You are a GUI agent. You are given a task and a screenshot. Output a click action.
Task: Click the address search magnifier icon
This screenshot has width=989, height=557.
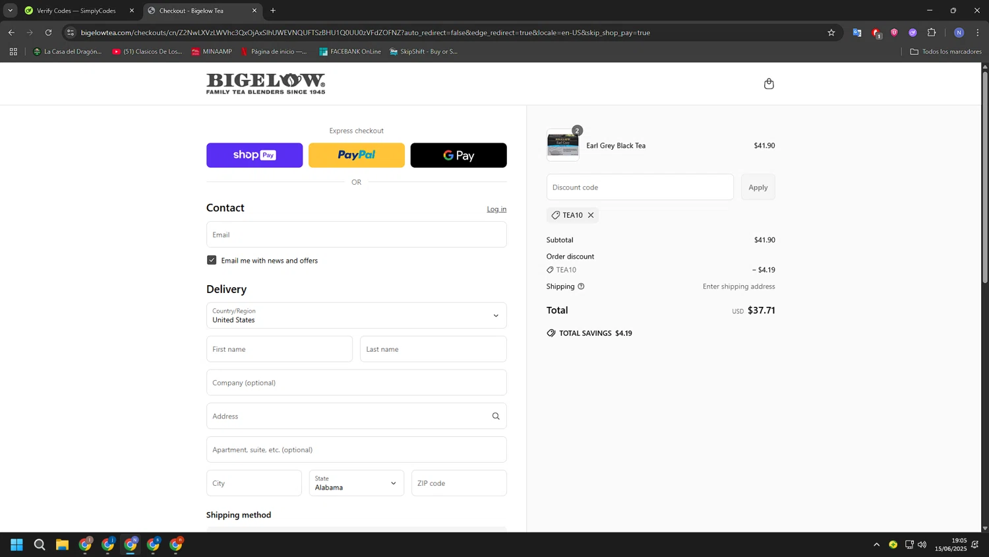[x=496, y=416]
